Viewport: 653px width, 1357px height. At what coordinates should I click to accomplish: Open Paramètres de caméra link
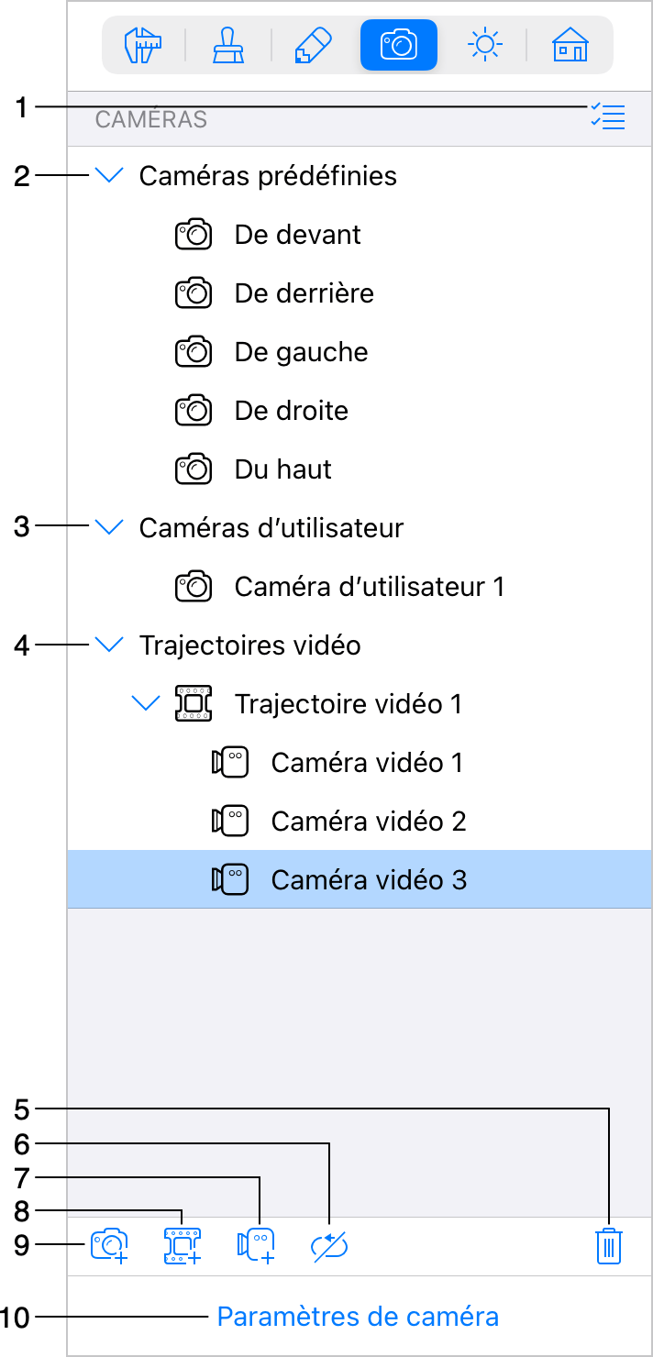click(358, 1318)
